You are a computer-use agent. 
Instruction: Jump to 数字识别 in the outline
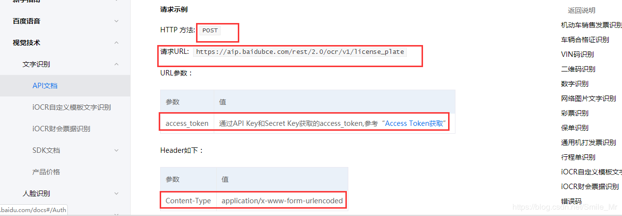pyautogui.click(x=574, y=84)
